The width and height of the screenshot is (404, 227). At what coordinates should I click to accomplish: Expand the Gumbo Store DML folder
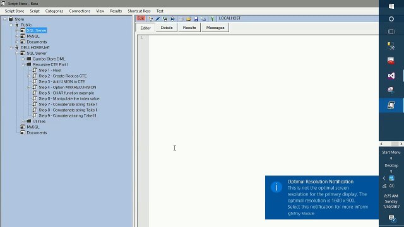23,59
